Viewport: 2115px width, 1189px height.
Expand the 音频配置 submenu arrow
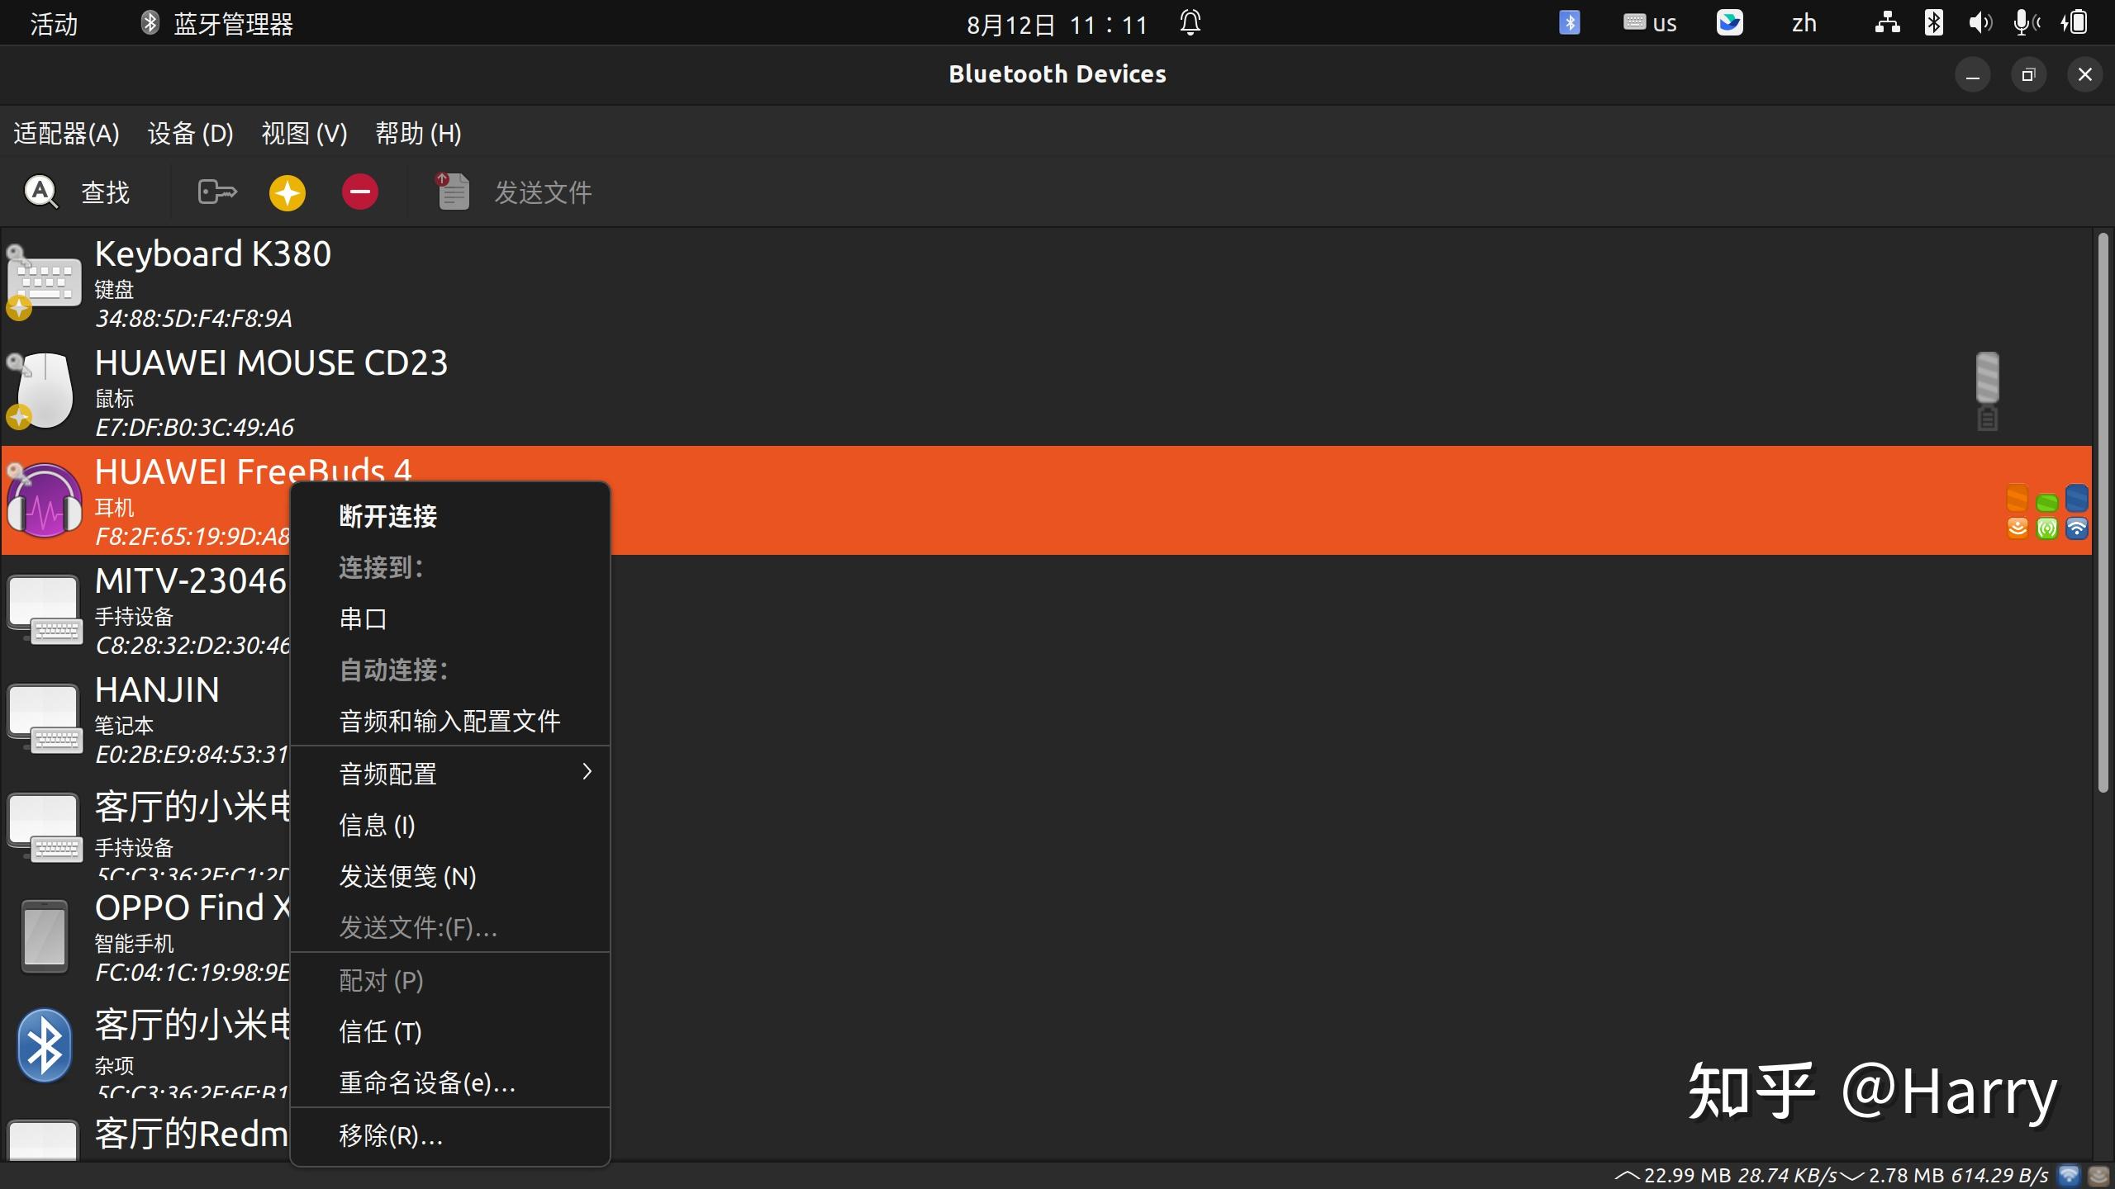click(587, 772)
